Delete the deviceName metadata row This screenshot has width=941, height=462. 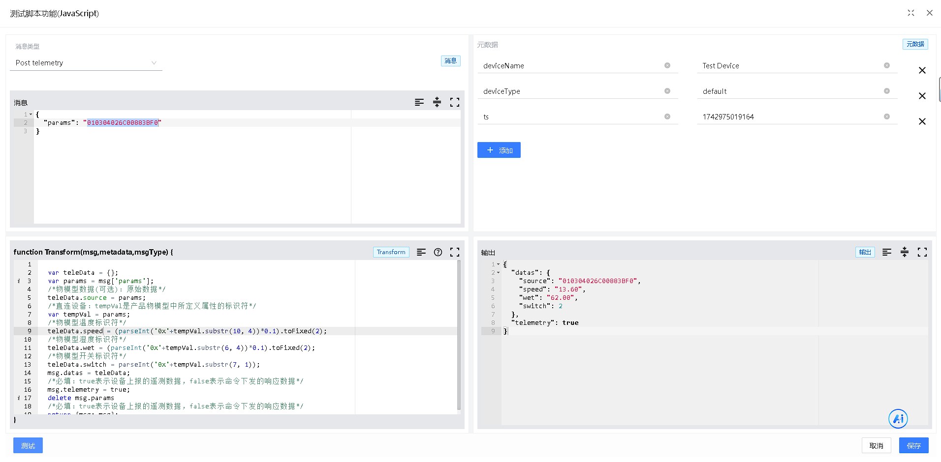tap(922, 70)
